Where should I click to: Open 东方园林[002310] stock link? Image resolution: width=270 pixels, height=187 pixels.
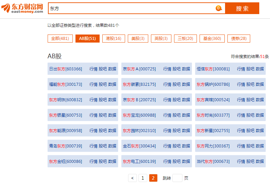(139, 131)
